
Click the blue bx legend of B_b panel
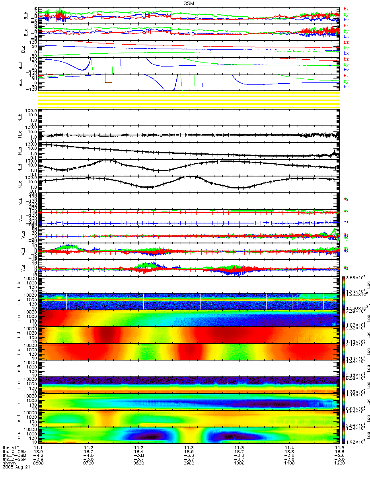pos(346,20)
